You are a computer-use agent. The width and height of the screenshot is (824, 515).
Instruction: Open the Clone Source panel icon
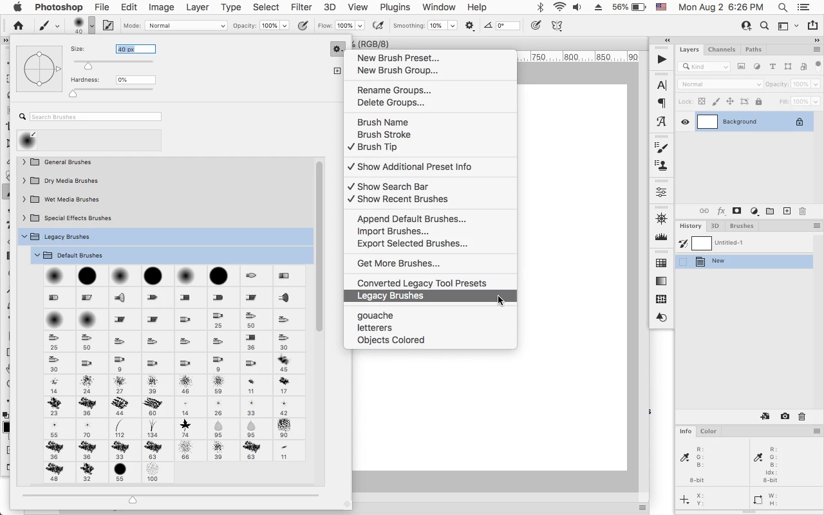[662, 165]
